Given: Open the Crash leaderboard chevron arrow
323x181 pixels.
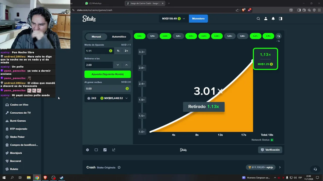Looking at the screenshot, I should click(280, 167).
